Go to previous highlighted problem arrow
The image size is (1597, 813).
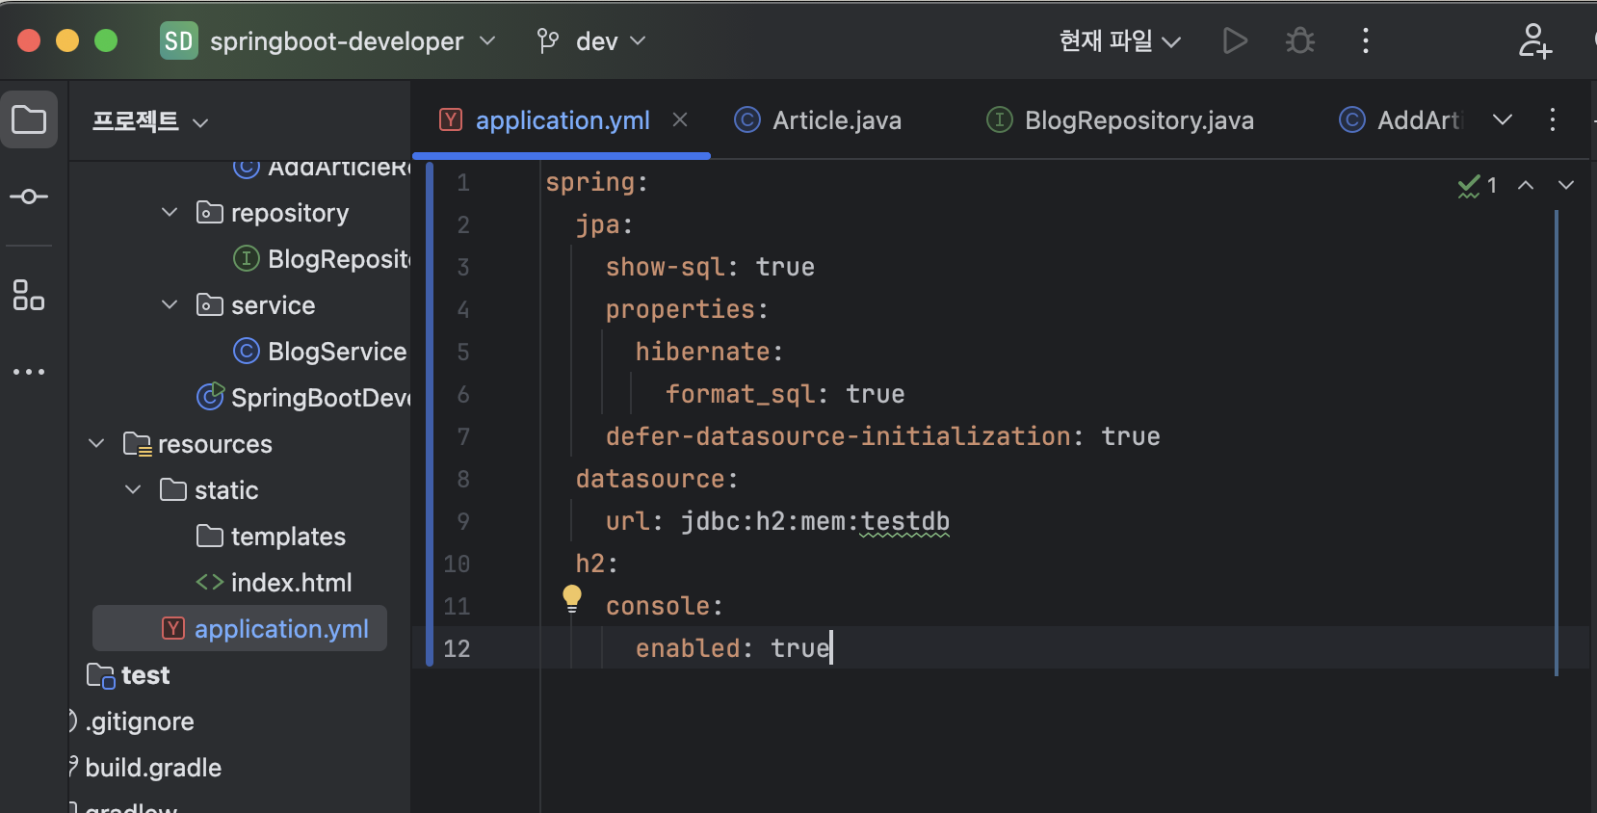[1526, 185]
